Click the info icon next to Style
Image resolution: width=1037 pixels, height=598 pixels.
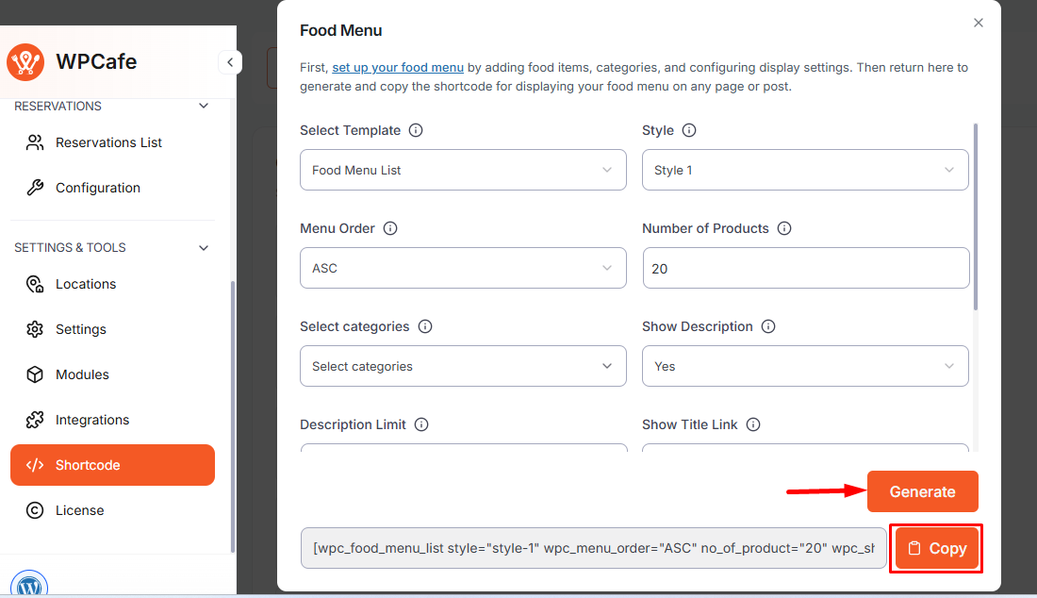(689, 130)
